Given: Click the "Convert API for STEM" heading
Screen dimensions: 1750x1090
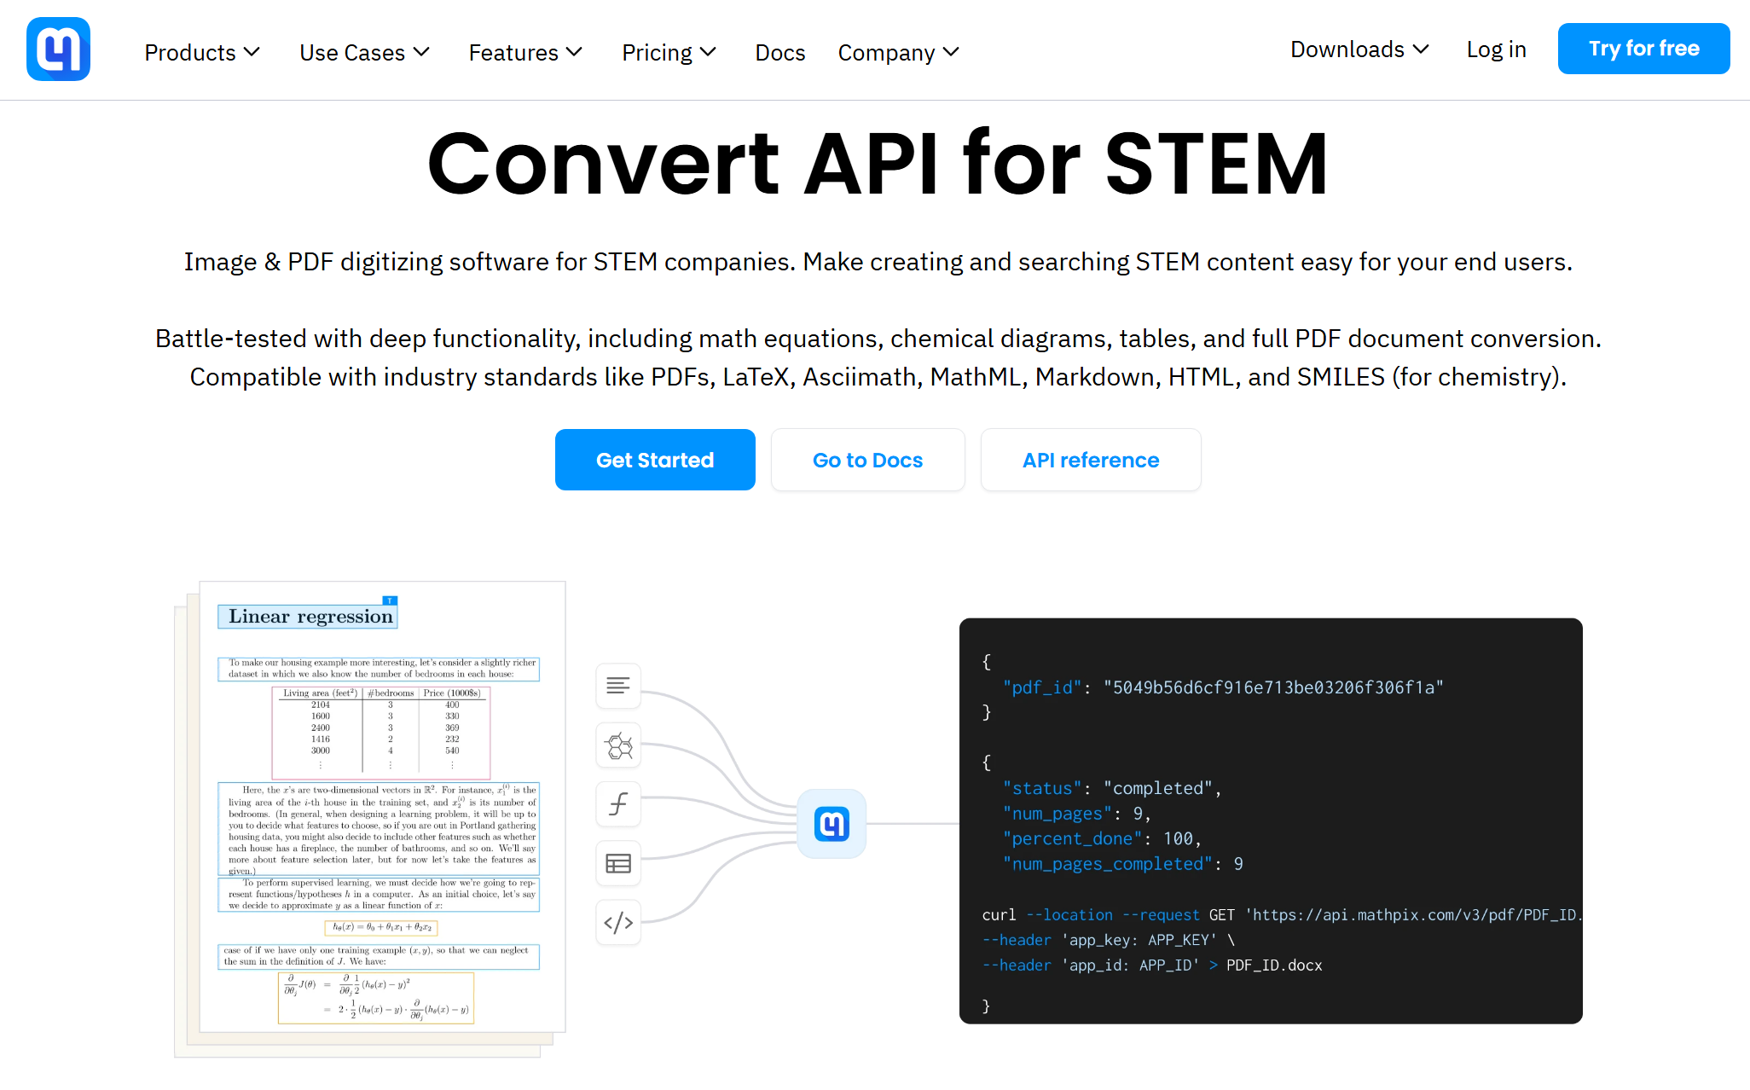Looking at the screenshot, I should point(878,164).
